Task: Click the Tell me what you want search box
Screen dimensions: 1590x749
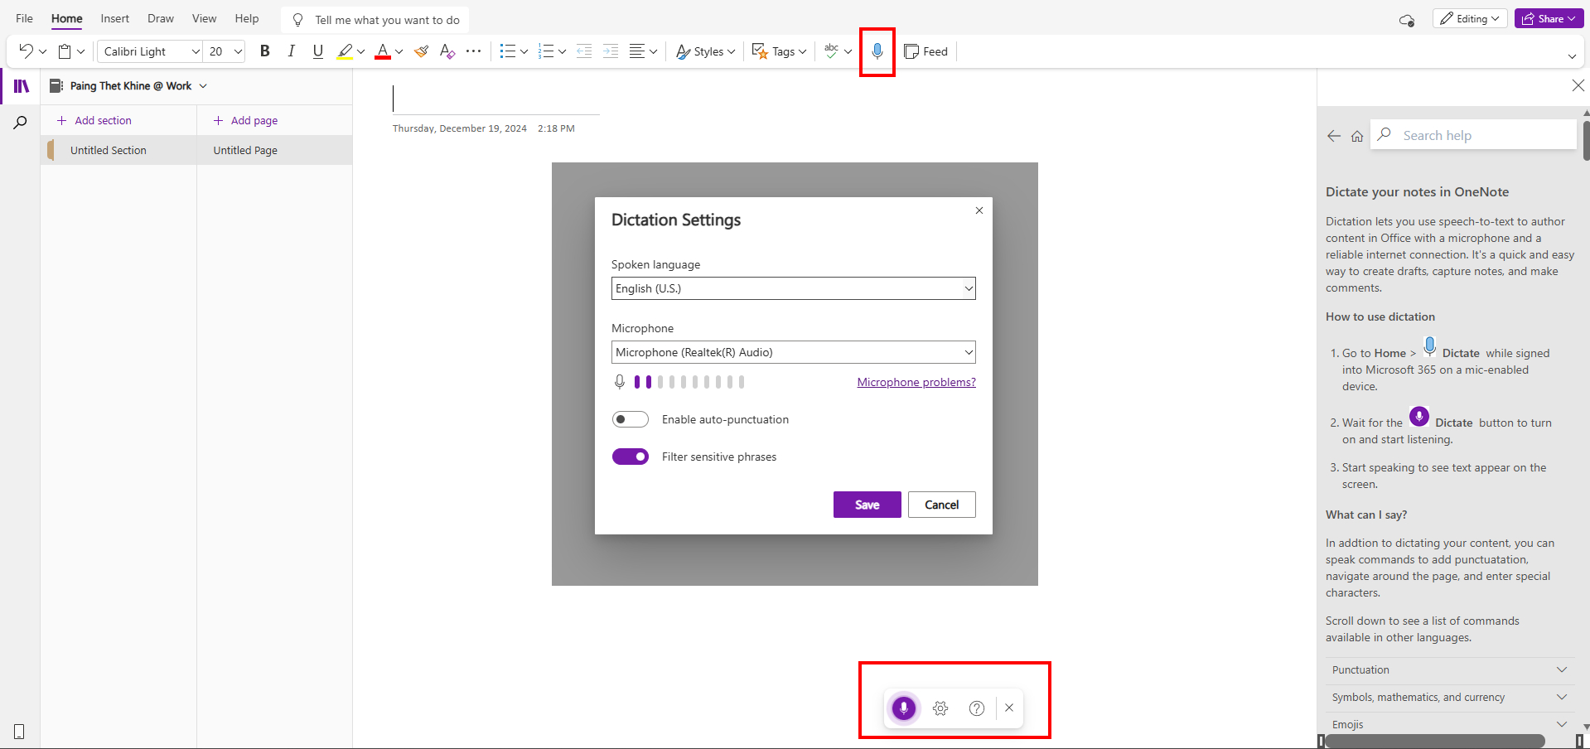Action: point(375,20)
